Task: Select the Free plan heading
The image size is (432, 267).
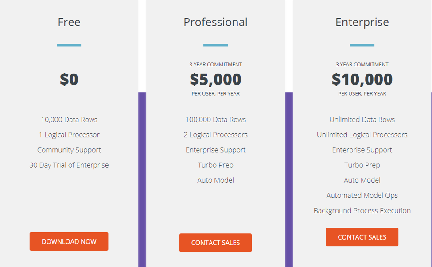Action: tap(69, 22)
